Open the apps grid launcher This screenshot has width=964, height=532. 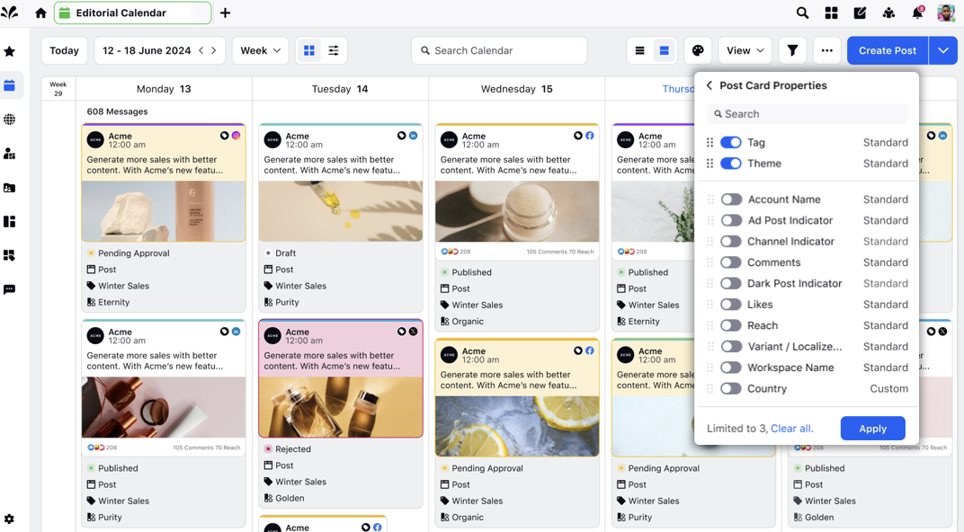coord(831,13)
